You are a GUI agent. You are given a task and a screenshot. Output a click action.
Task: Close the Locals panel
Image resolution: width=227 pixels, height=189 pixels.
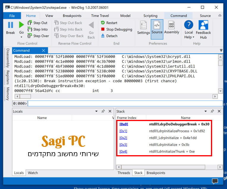(110, 111)
